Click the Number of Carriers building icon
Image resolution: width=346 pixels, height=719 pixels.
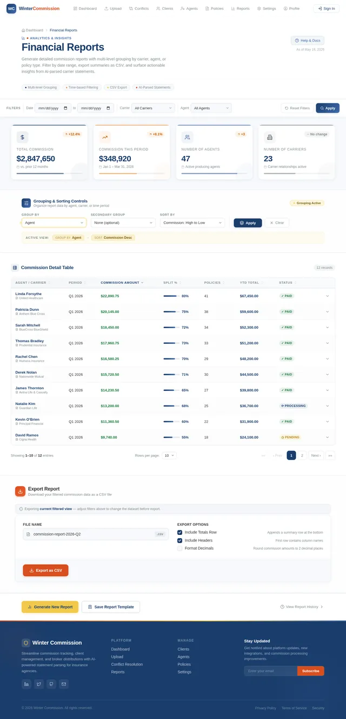click(x=270, y=137)
